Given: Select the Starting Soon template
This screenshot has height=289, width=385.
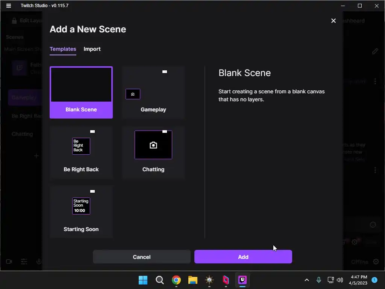Looking at the screenshot, I should 81,212.
